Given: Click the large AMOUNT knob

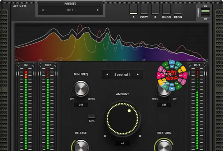Looking at the screenshot, I should 123,119.
